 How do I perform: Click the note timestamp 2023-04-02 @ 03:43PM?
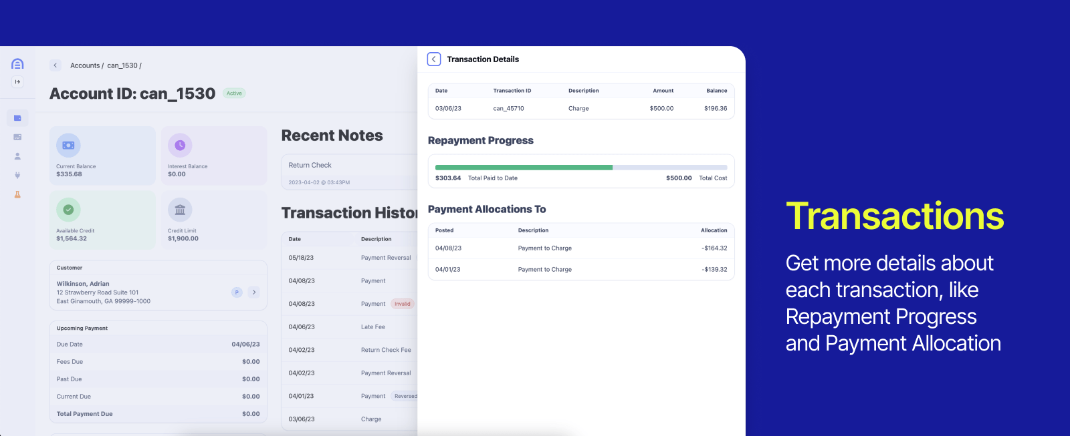(x=319, y=182)
